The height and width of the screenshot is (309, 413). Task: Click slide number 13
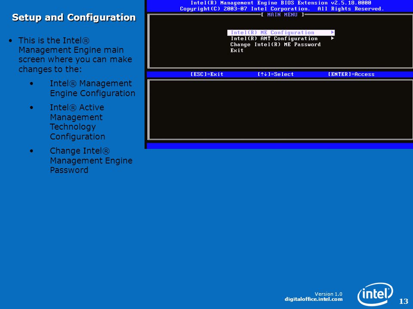pyautogui.click(x=404, y=301)
